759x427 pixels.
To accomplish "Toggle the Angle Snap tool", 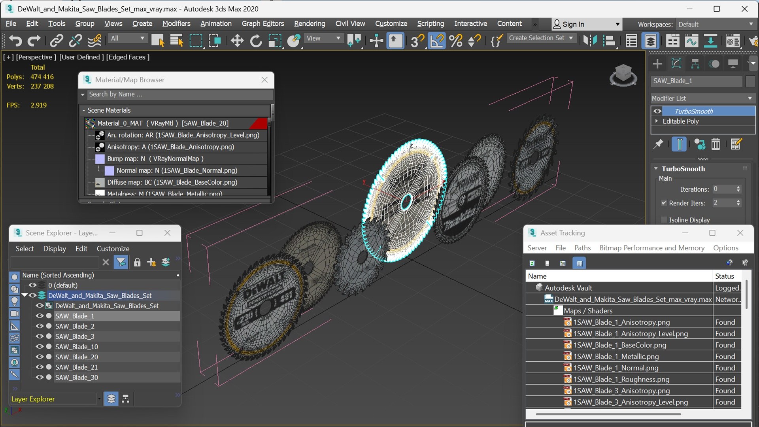I will coord(436,40).
